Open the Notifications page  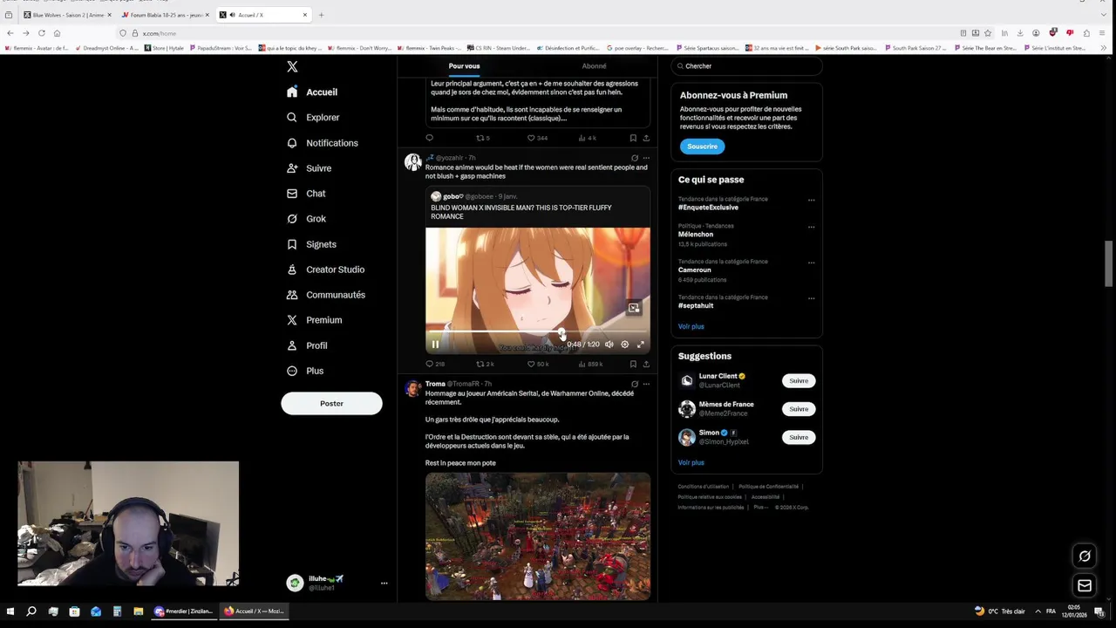(x=322, y=143)
